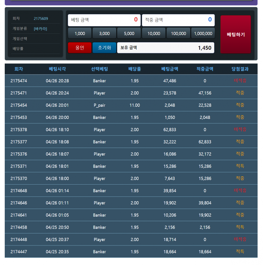Reset the bet with the 초기화 button
263x265 pixels.
104,48
